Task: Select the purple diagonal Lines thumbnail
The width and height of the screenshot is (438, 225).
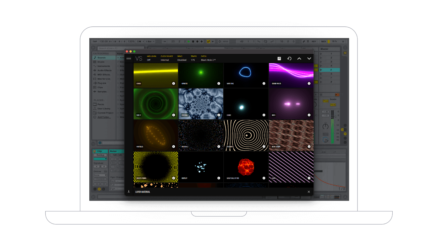Action: (x=291, y=167)
